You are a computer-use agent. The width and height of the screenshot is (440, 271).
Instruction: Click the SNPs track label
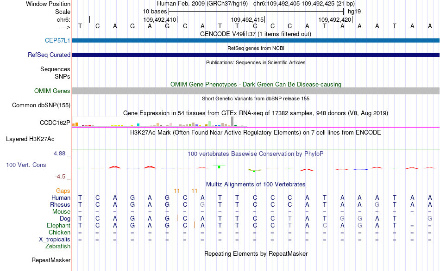pos(63,76)
